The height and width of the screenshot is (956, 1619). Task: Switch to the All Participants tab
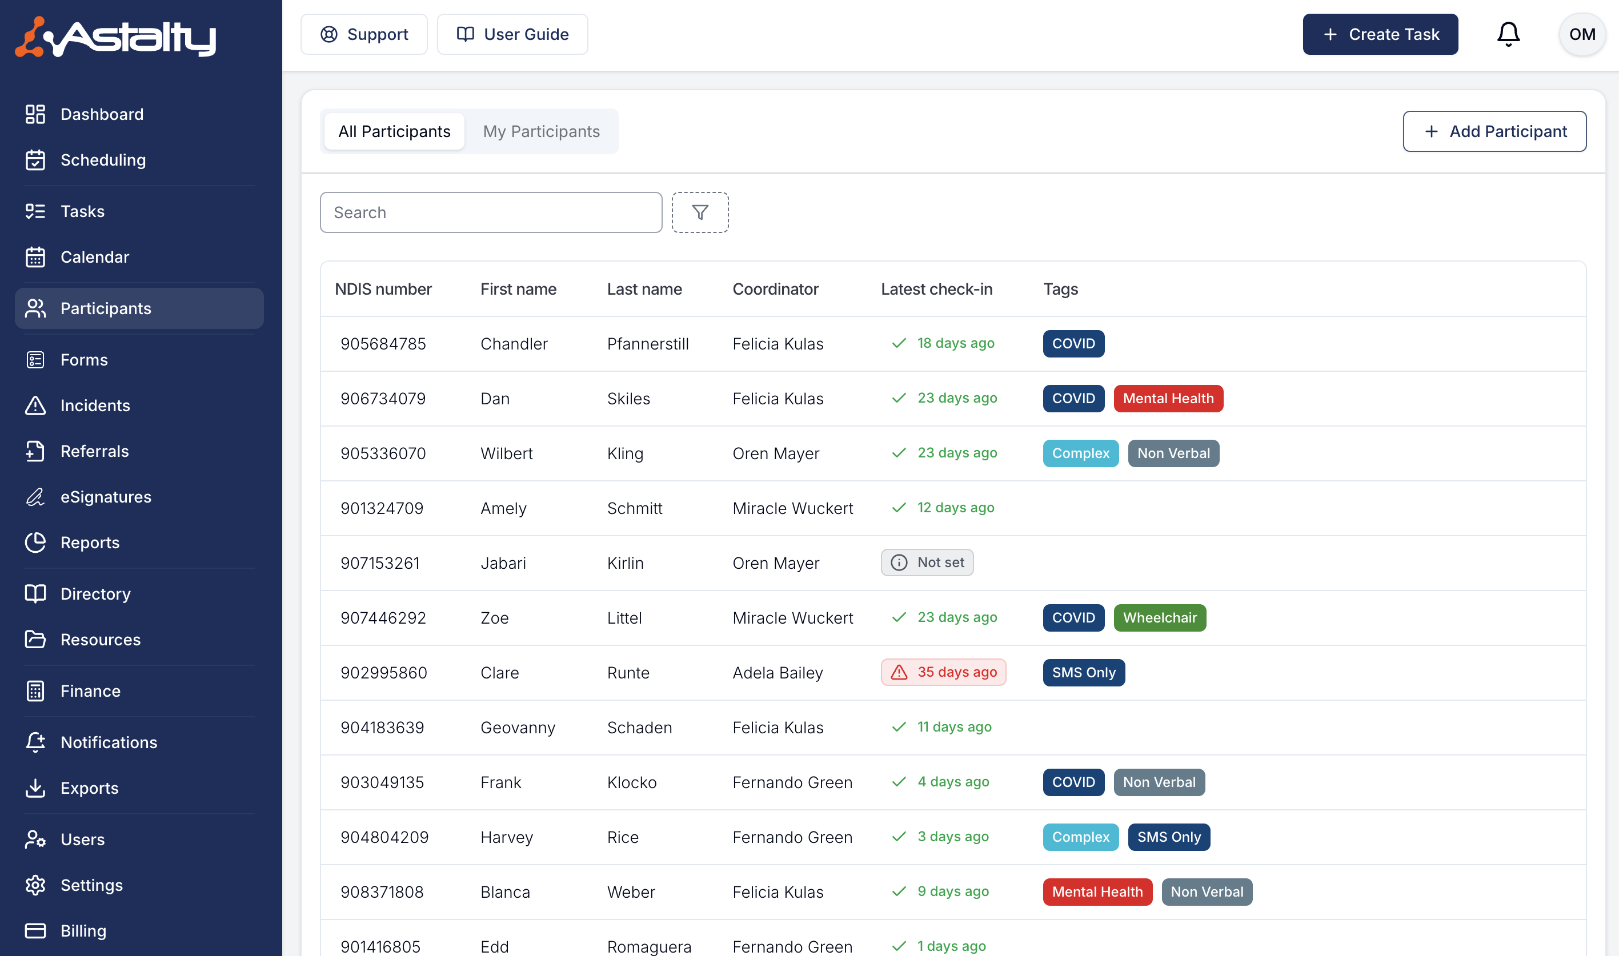tap(394, 131)
